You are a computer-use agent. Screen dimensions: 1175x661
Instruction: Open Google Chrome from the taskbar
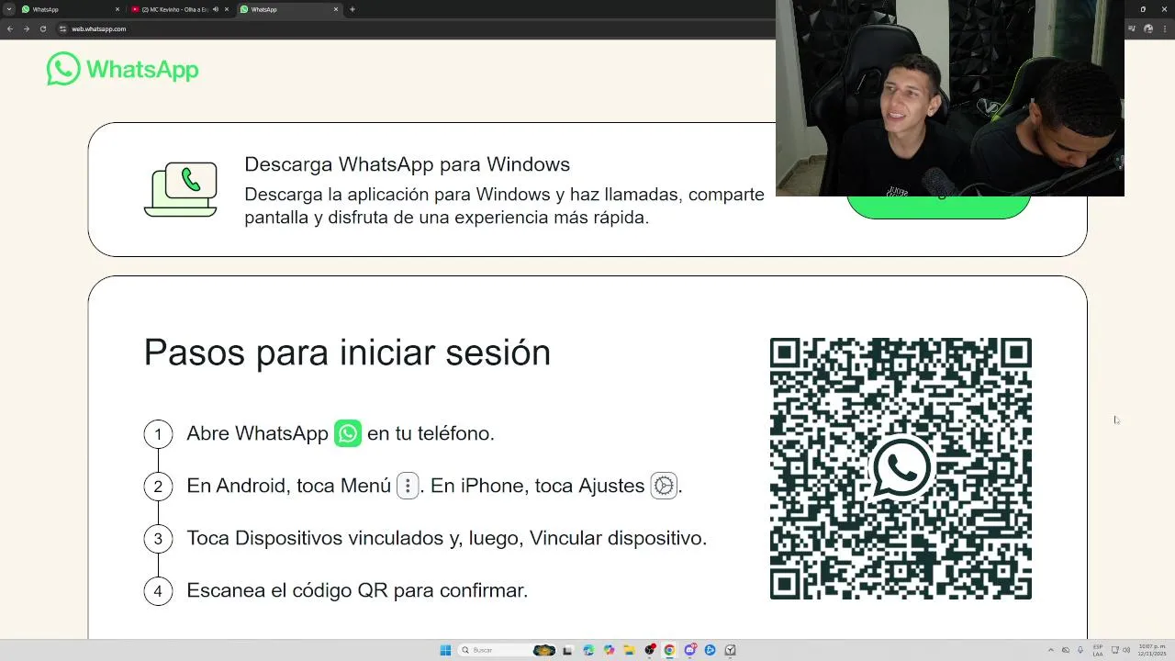pos(669,650)
